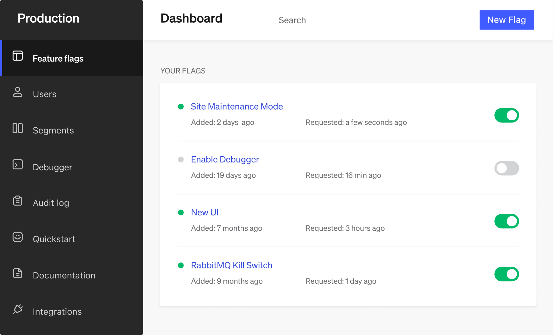Click the Quickstart smiley icon

pyautogui.click(x=18, y=237)
